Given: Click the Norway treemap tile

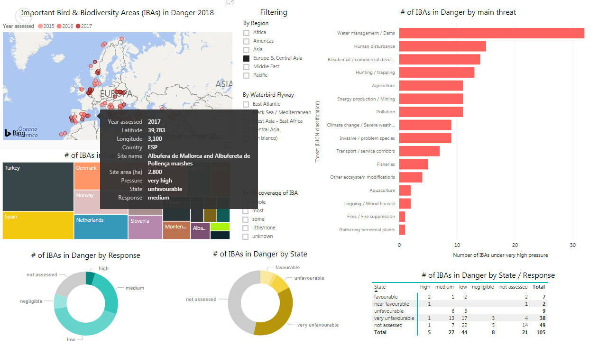Looking at the screenshot, I should point(86,202).
